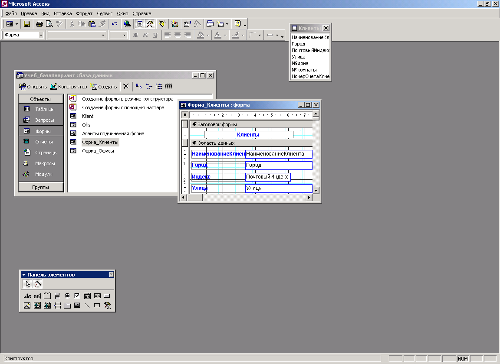Open the Сервис menu

pos(105,13)
